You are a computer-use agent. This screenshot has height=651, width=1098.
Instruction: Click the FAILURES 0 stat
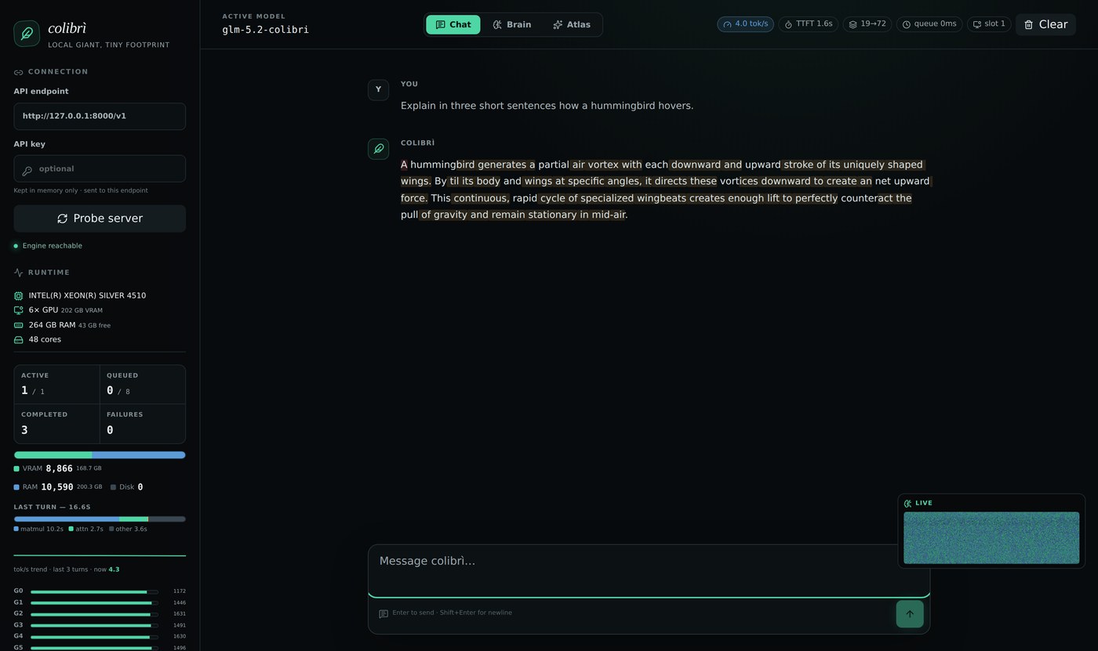[x=143, y=424]
